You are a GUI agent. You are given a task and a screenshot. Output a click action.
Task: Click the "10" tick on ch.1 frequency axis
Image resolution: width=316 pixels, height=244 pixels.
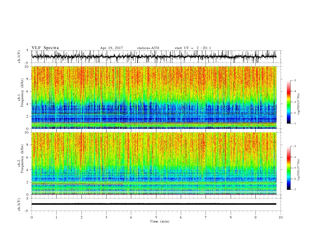pyautogui.click(x=27, y=67)
